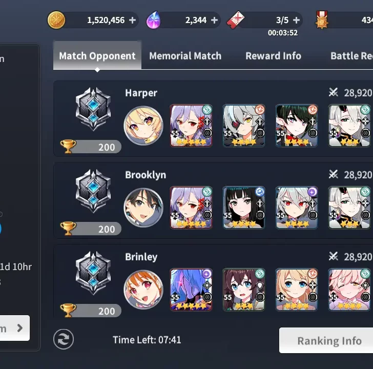Tap the gold coin currency icon
This screenshot has width=373, height=369.
click(56, 20)
